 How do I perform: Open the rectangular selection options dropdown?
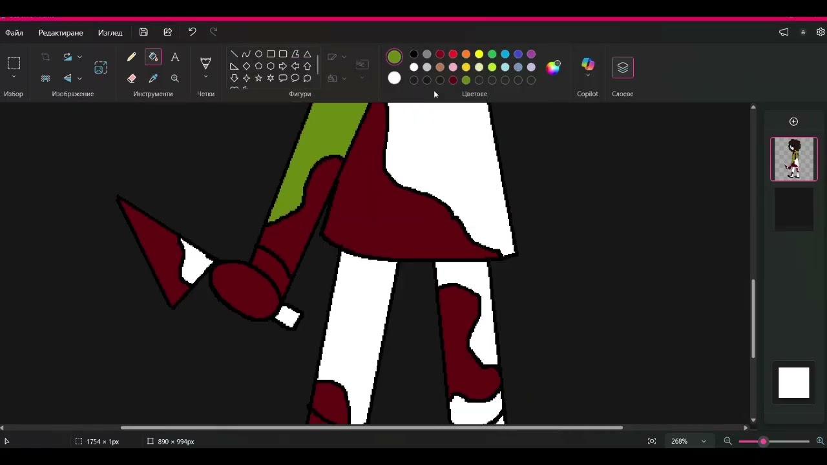14,77
